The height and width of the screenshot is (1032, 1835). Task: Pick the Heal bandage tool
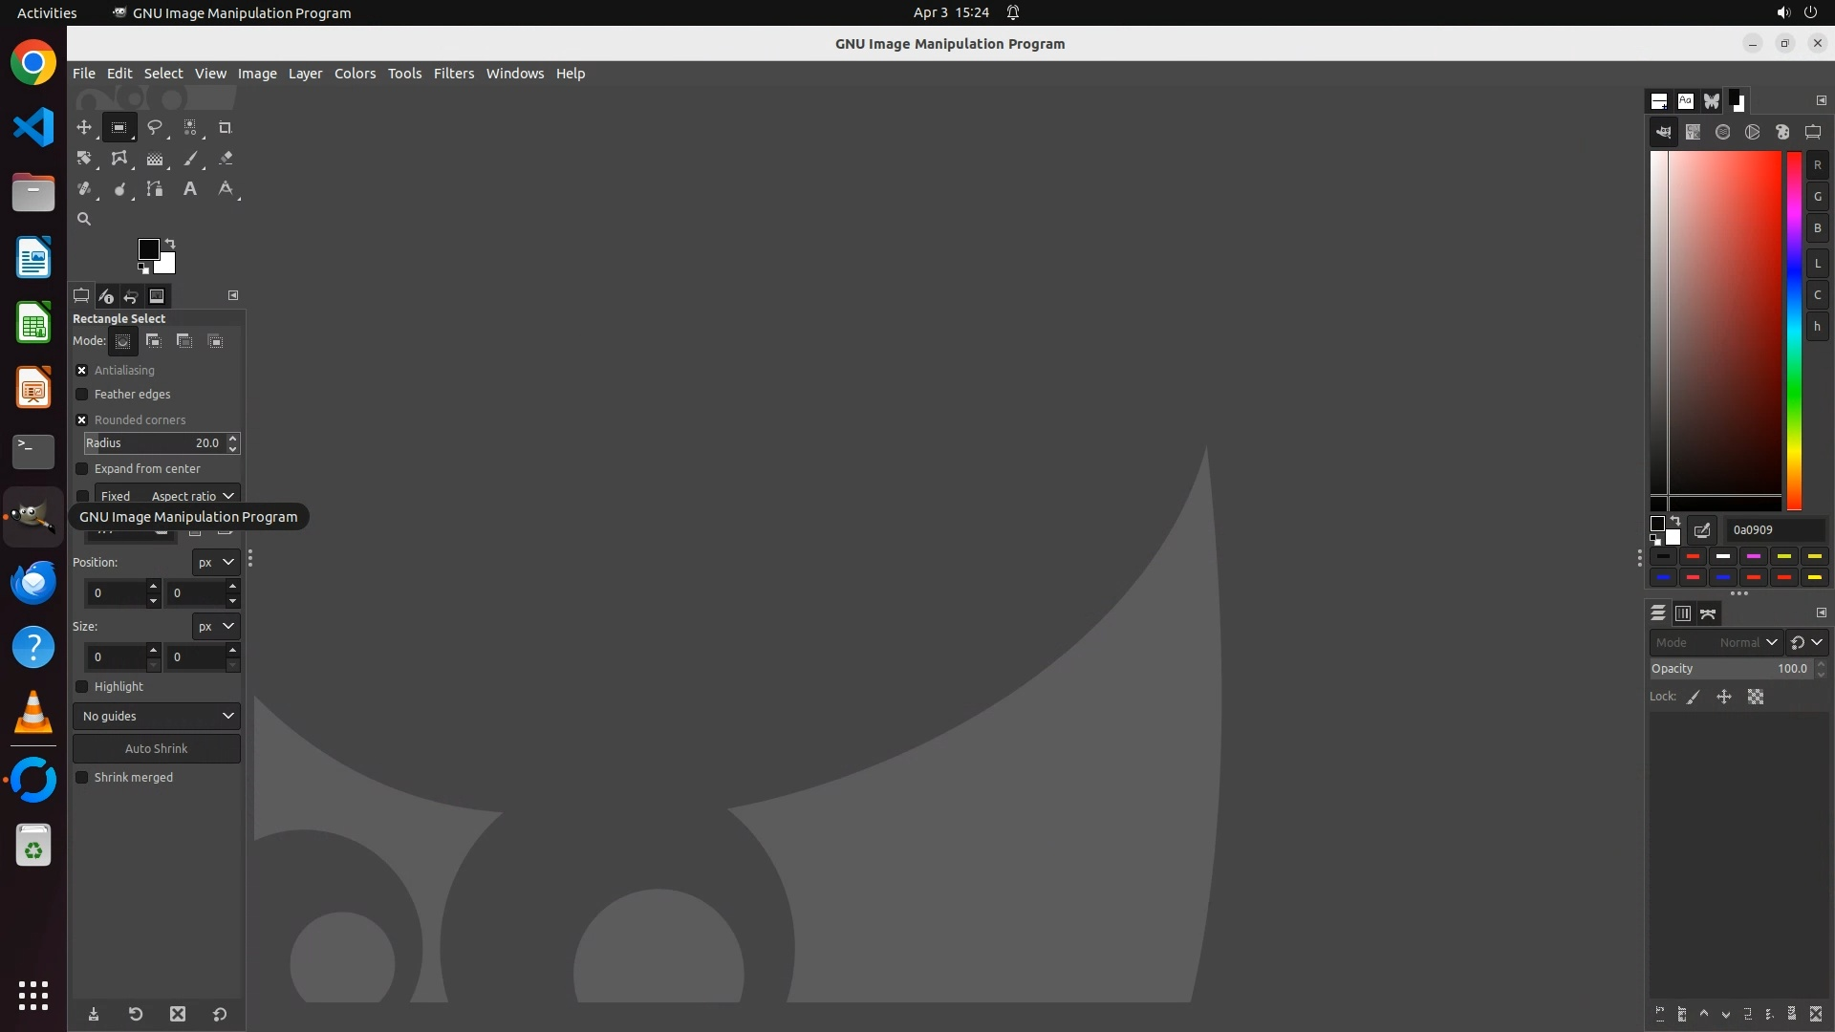(x=84, y=189)
